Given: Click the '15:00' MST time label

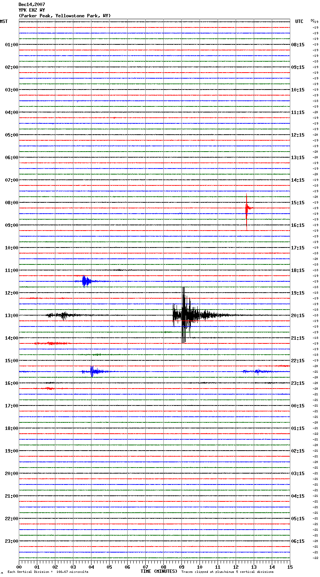Looking at the screenshot, I should 12,361.
